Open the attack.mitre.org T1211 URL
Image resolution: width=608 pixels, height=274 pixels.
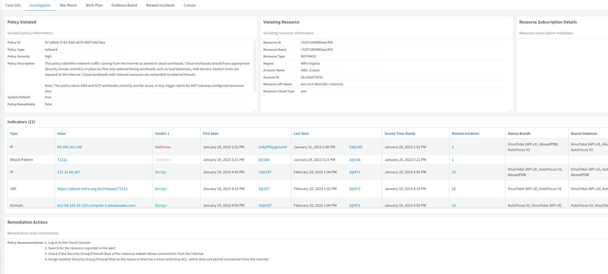(92, 189)
